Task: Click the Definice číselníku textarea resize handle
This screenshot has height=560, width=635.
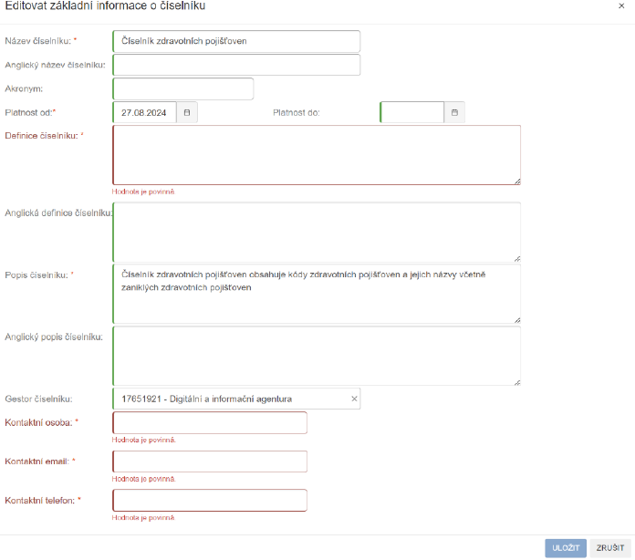Action: tap(516, 181)
